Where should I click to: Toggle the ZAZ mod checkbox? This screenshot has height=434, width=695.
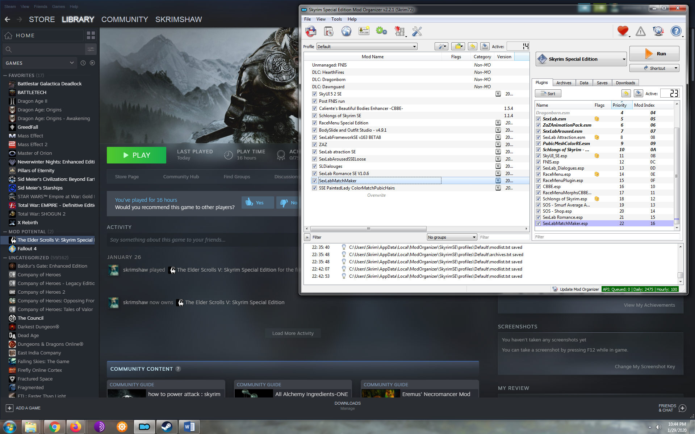tap(314, 145)
